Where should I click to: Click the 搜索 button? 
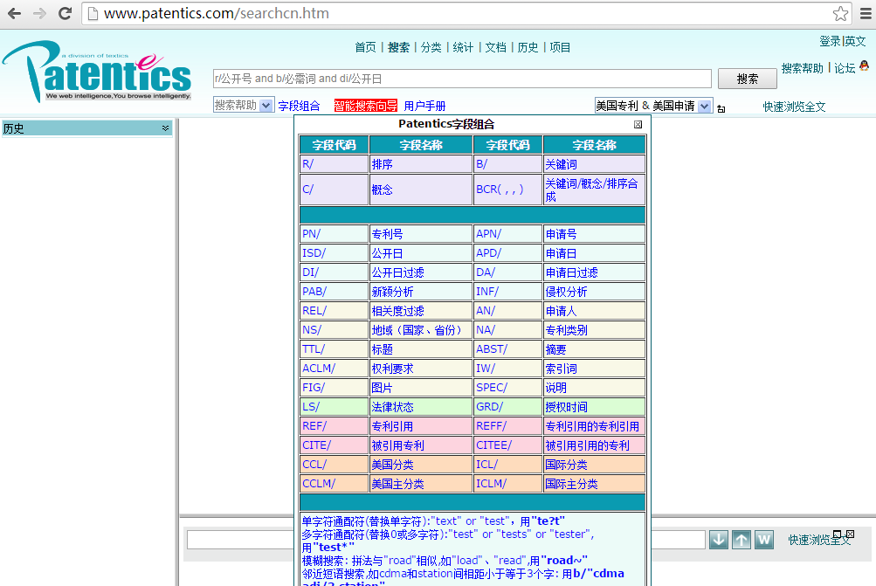coord(748,79)
